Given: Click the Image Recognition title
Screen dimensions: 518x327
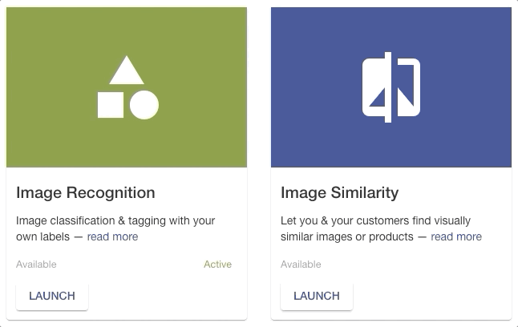Looking at the screenshot, I should 86,192.
